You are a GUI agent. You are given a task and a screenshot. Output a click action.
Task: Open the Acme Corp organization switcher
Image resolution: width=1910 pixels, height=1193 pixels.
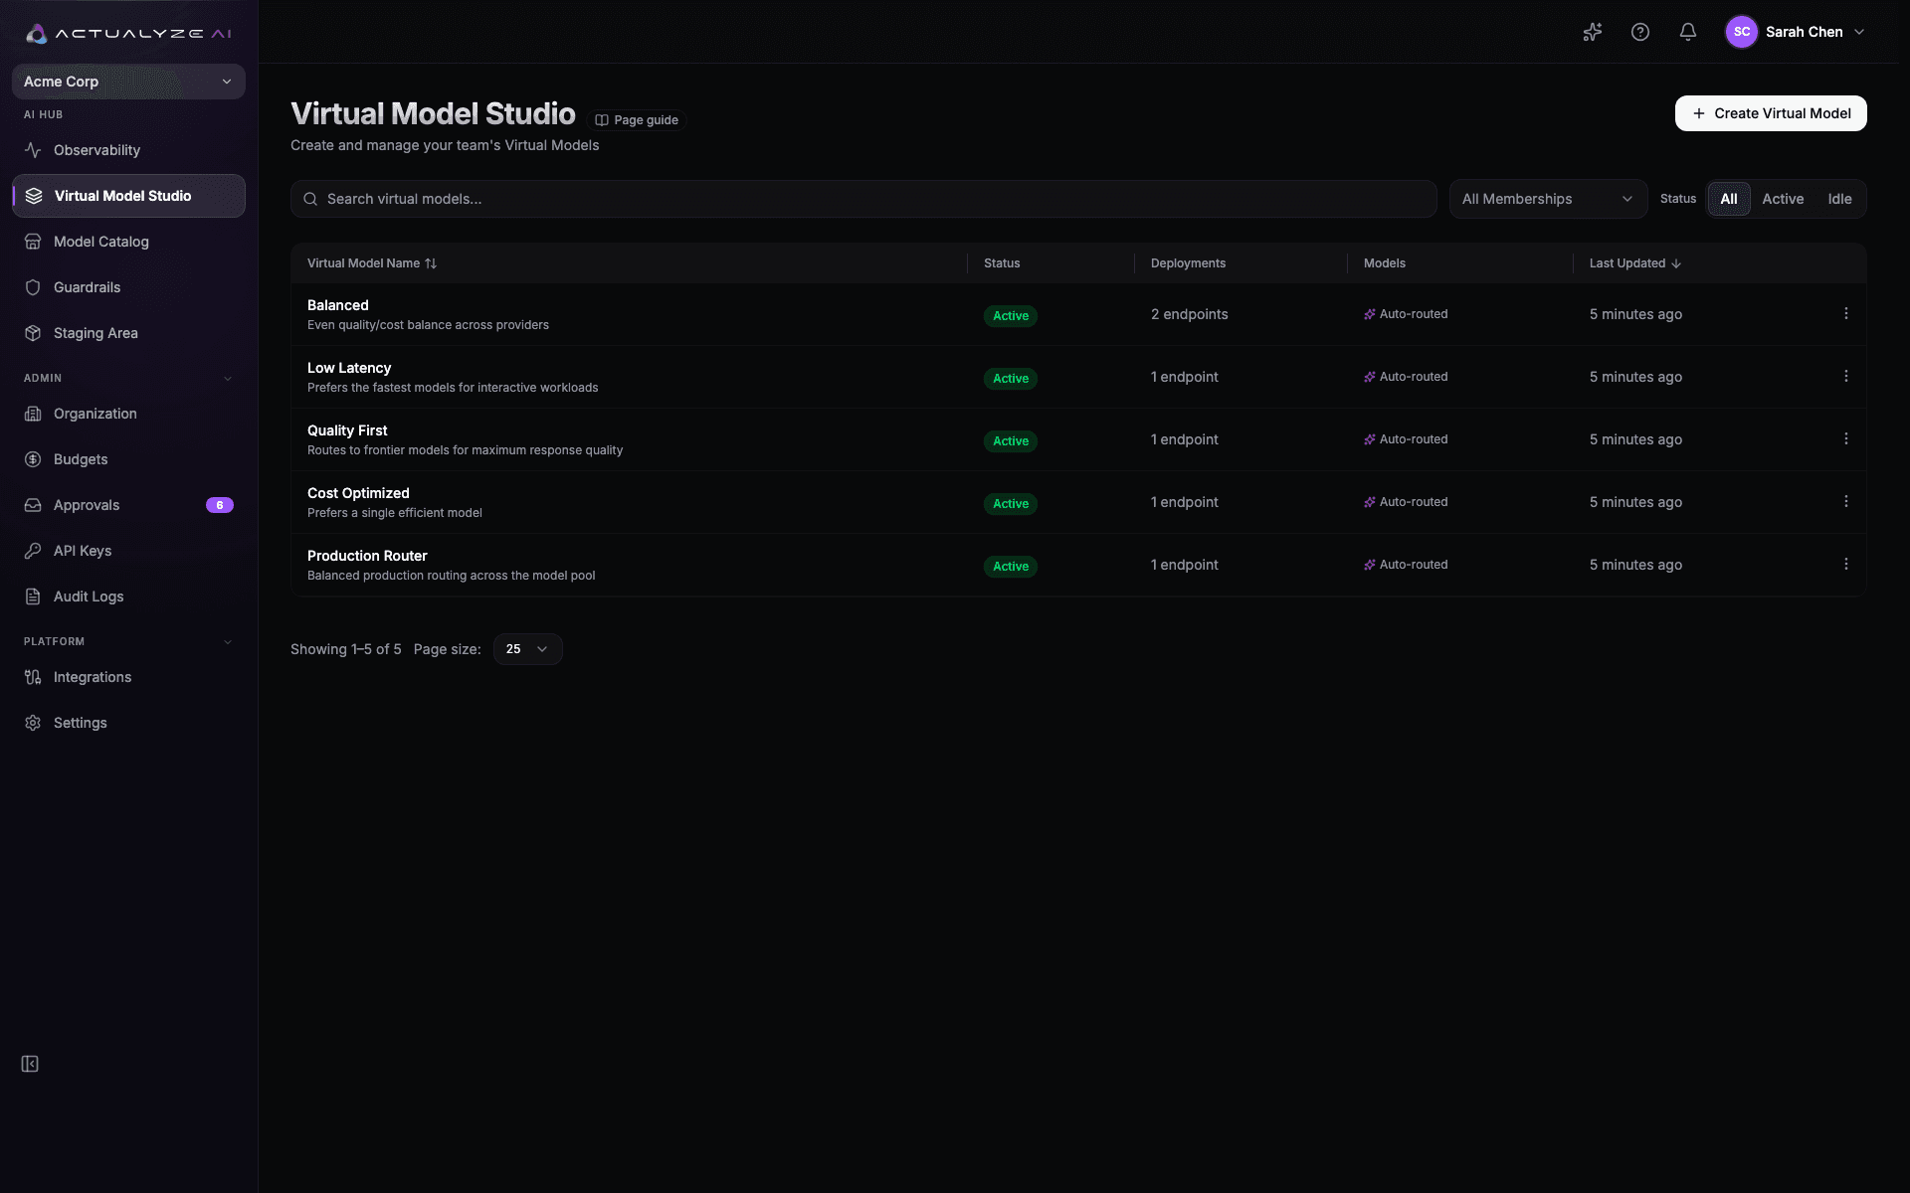tap(128, 82)
